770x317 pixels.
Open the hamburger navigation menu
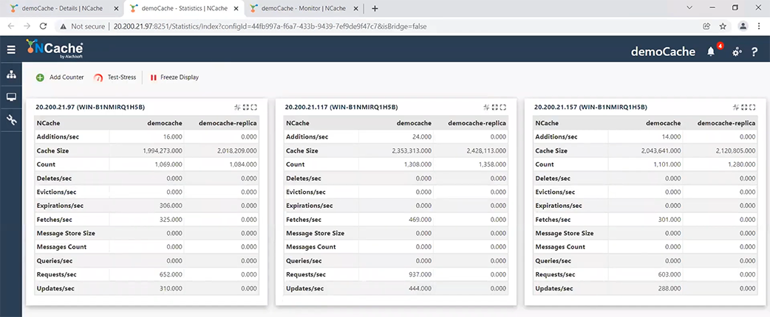(11, 49)
